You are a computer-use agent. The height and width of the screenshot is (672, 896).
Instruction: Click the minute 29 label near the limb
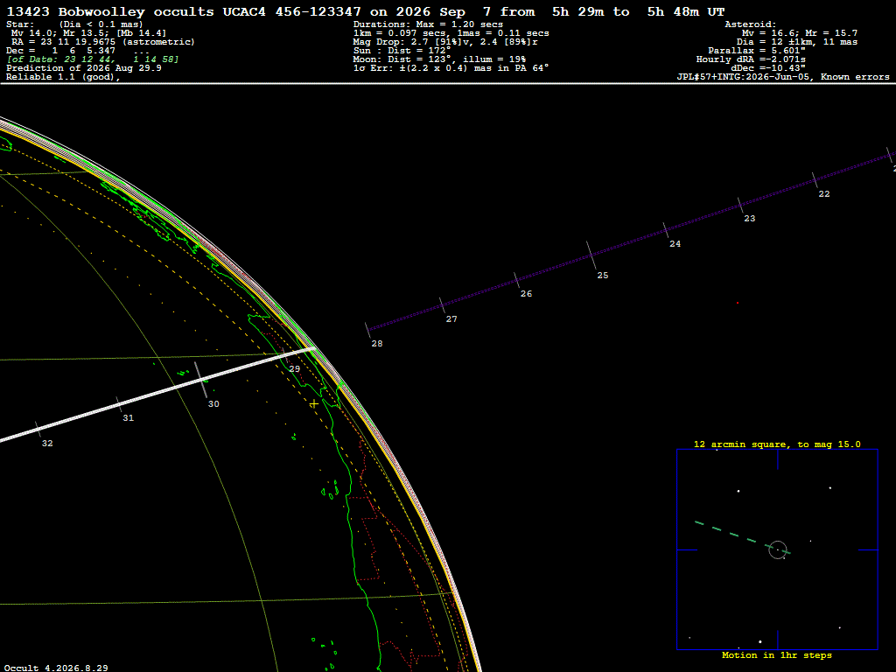click(294, 368)
